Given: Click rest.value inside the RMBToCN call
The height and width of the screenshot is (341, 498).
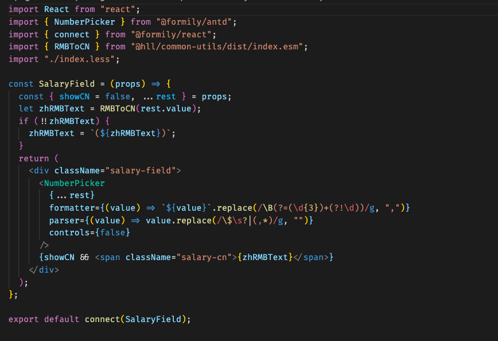Looking at the screenshot, I should coord(166,108).
